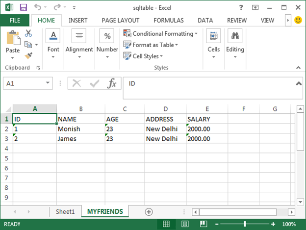Select the AGE header cell
The height and width of the screenshot is (230, 306).
(125, 119)
